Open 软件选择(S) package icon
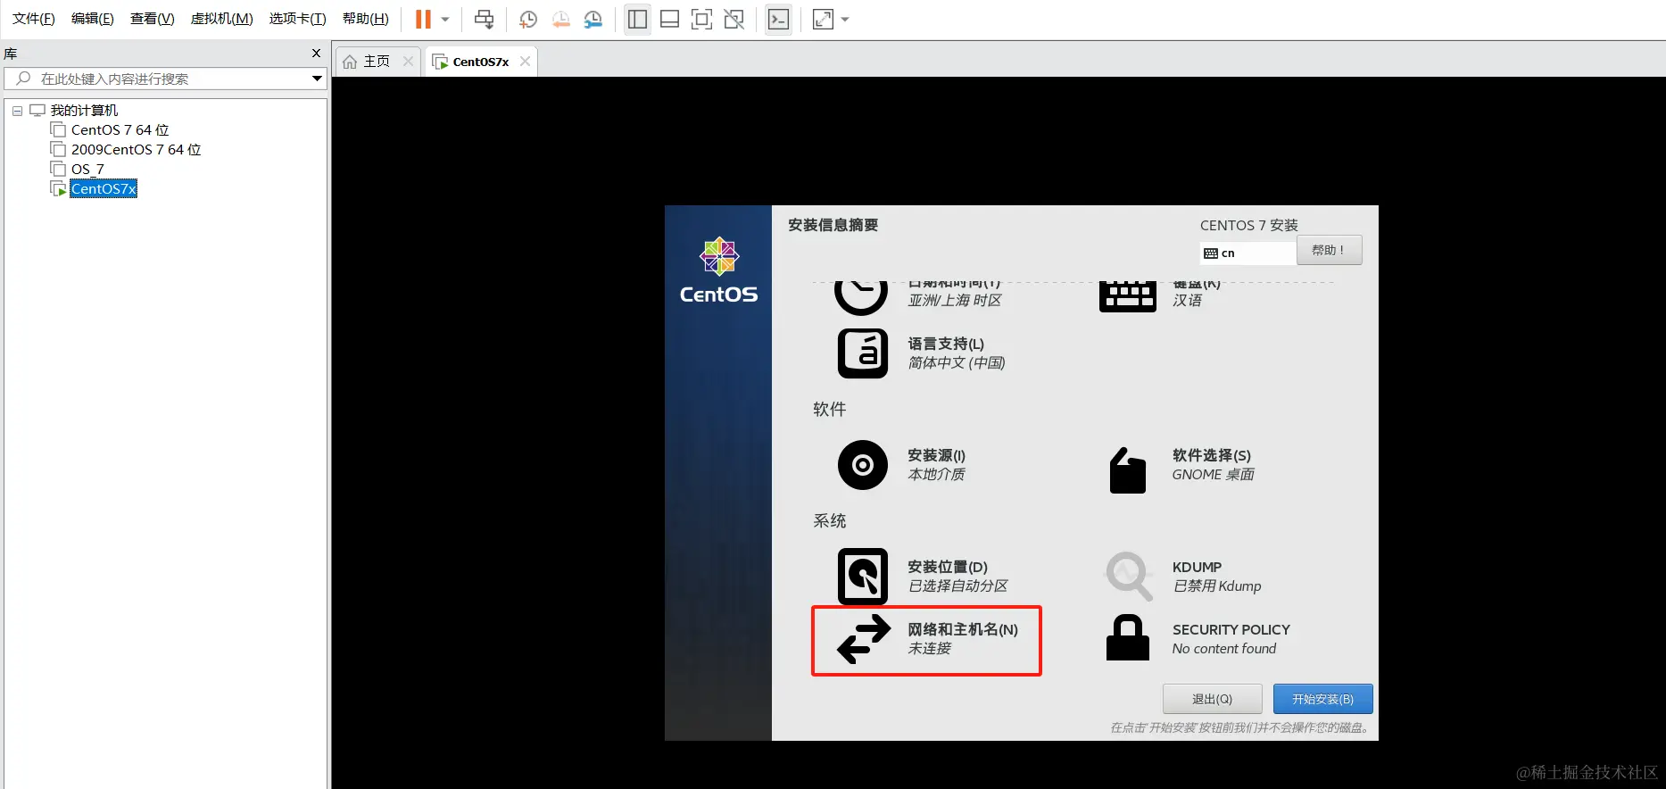 point(1128,469)
